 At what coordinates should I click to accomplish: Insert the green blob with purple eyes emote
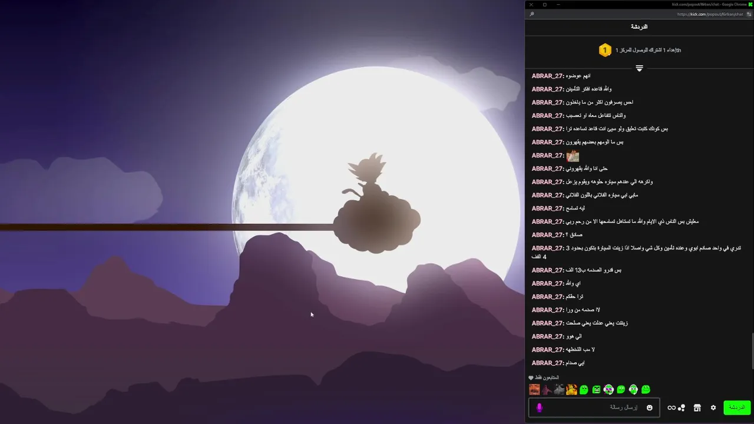point(609,389)
